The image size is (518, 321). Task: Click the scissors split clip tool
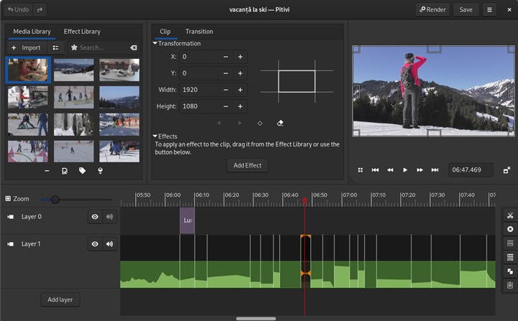click(509, 215)
